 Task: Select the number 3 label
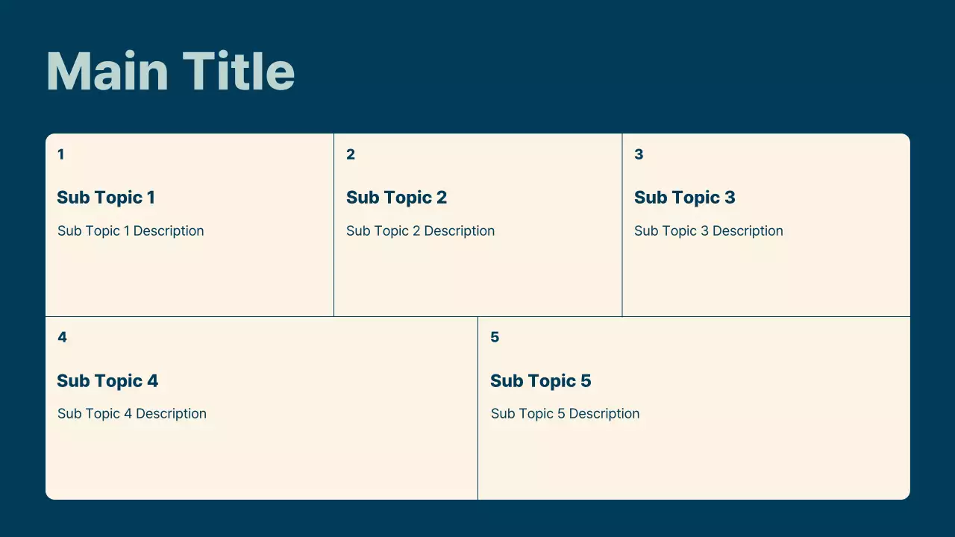click(x=639, y=154)
